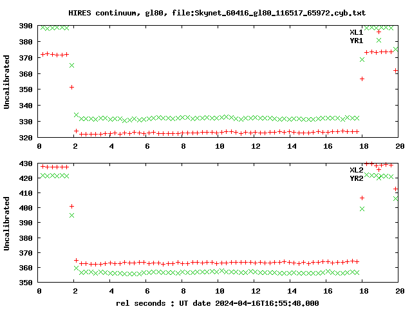This screenshot has height=309, width=412.
Task: Click the 390 tick label on top plot
Action: (x=26, y=26)
